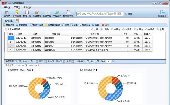Click 打开合同目录 folder item
The image size is (170, 105).
(53, 25)
